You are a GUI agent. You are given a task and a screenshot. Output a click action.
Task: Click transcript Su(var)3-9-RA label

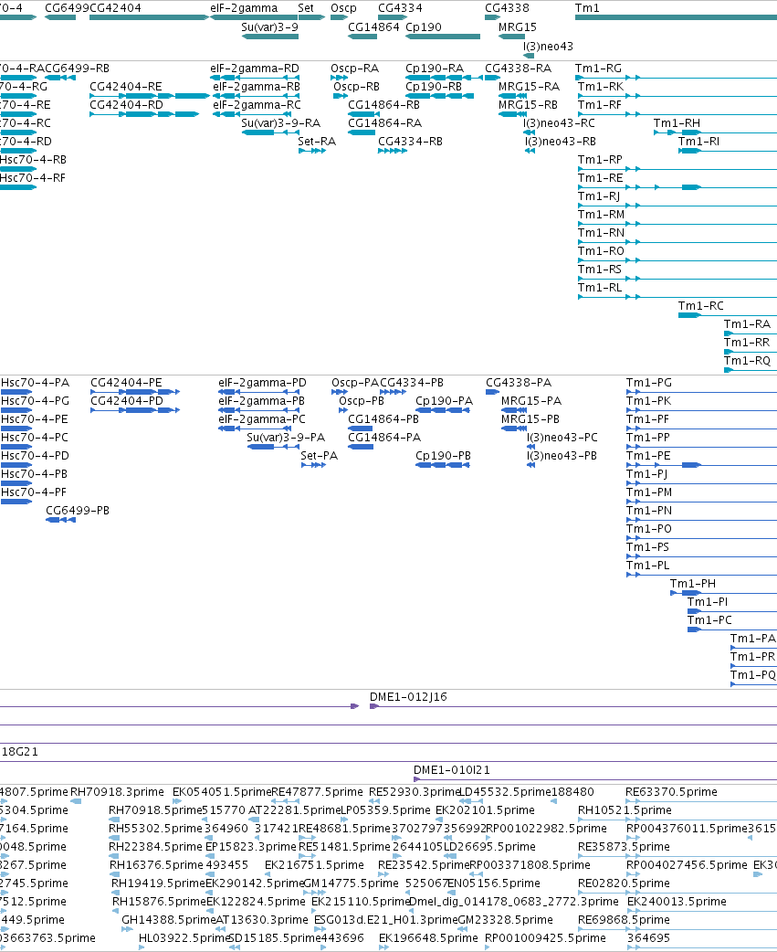(281, 123)
